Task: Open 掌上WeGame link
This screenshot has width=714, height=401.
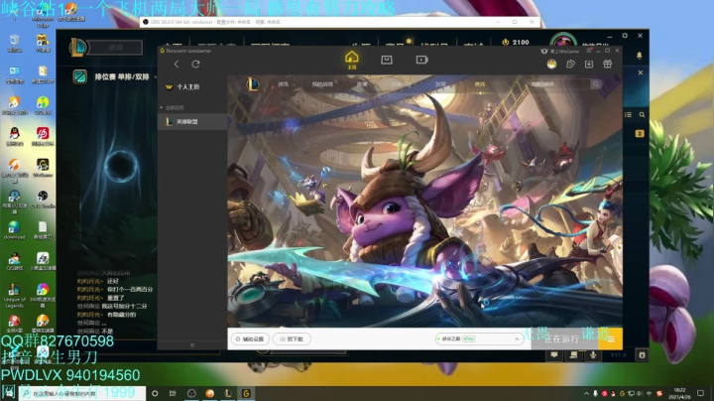Action: point(560,51)
